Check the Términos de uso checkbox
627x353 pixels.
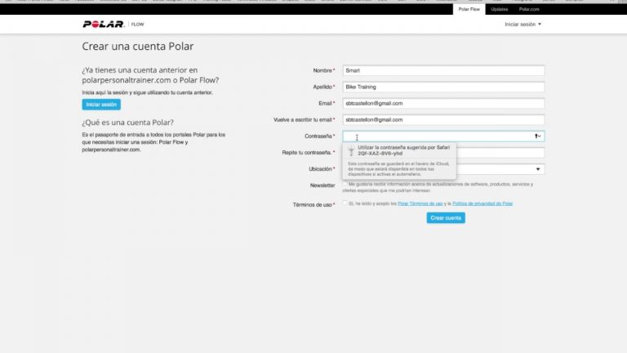coord(345,203)
